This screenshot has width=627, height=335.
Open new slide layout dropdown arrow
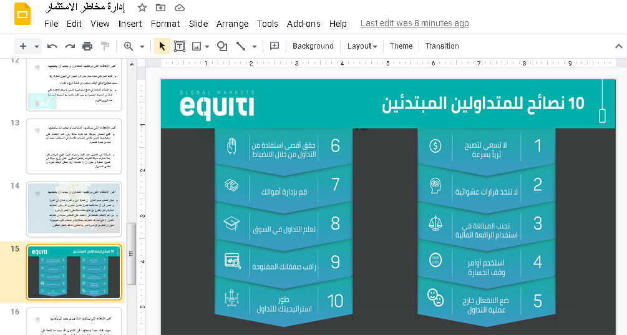click(x=37, y=46)
